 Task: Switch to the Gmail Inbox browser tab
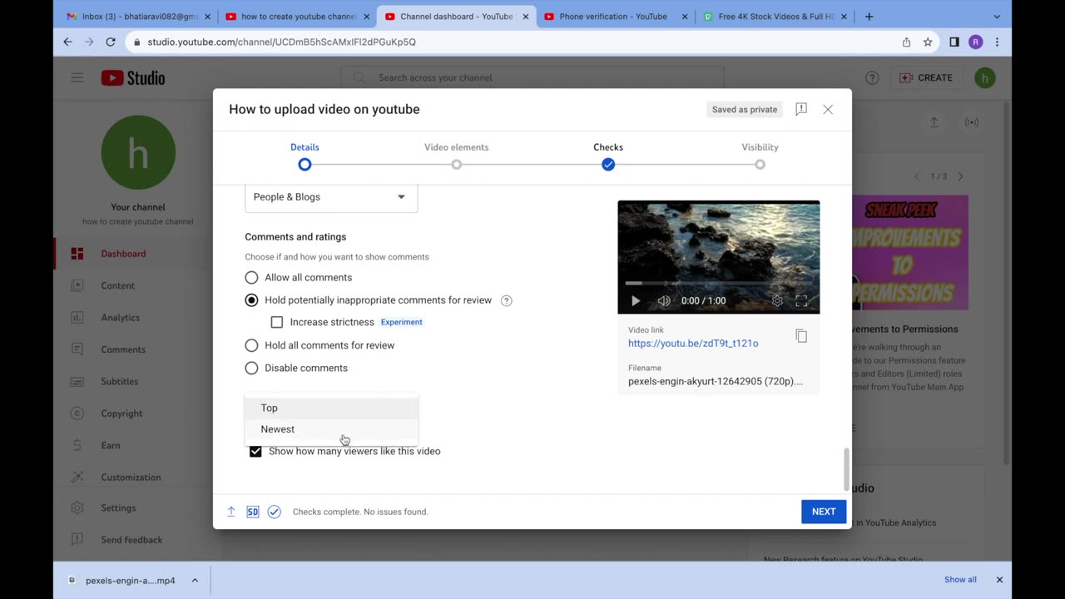click(x=139, y=16)
